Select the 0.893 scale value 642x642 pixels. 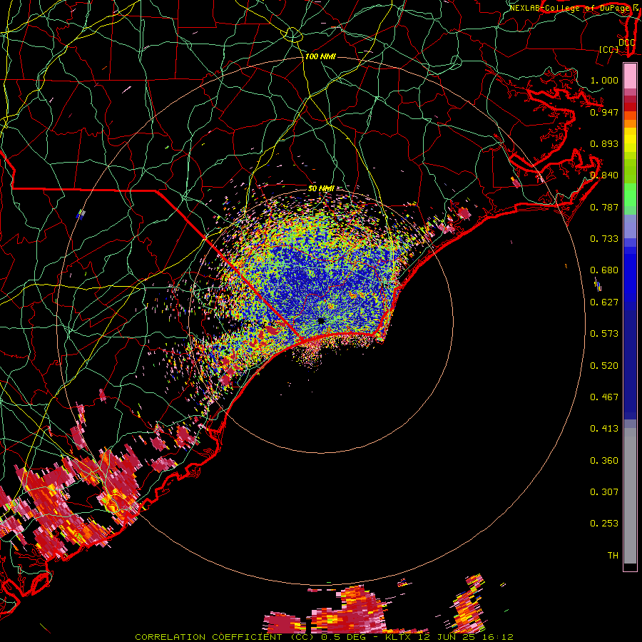(x=604, y=143)
